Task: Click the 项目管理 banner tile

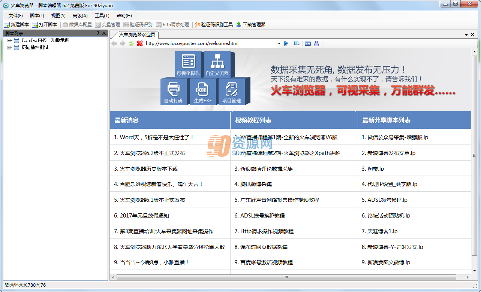Action: pyautogui.click(x=233, y=91)
